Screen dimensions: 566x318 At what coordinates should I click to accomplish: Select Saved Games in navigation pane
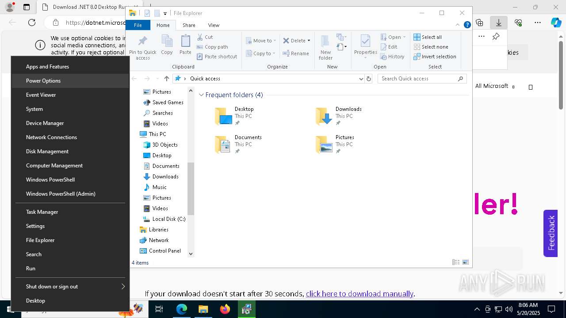tap(164, 102)
